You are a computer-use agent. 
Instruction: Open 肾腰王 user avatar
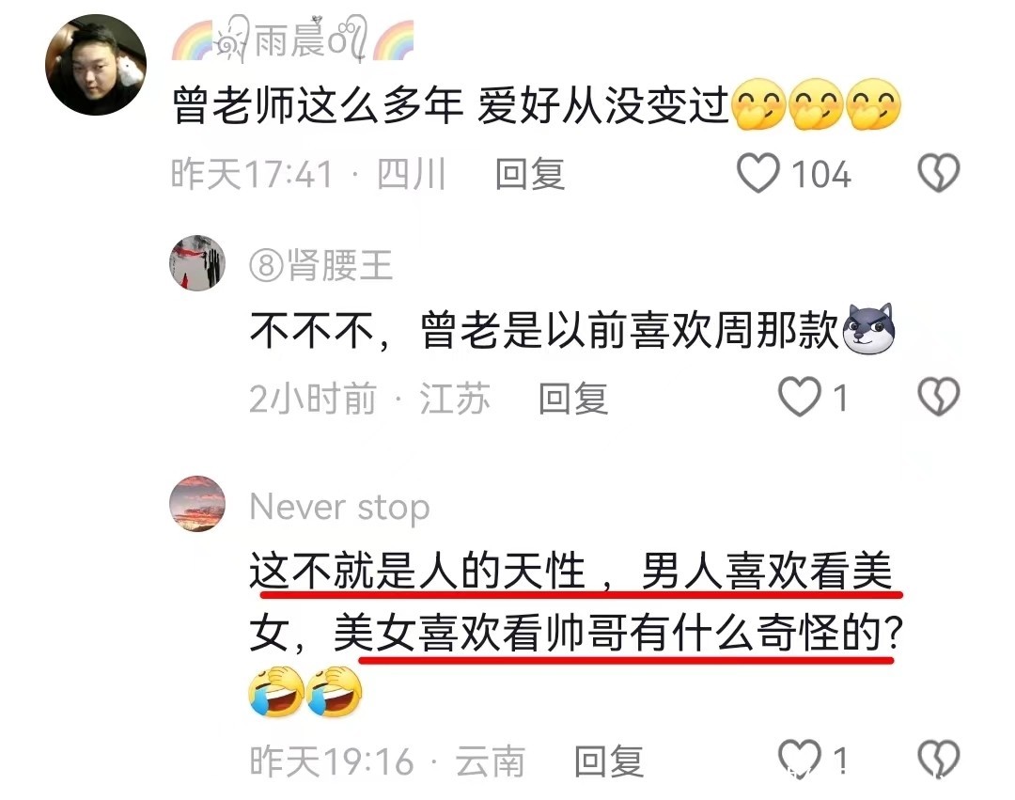coord(197,263)
